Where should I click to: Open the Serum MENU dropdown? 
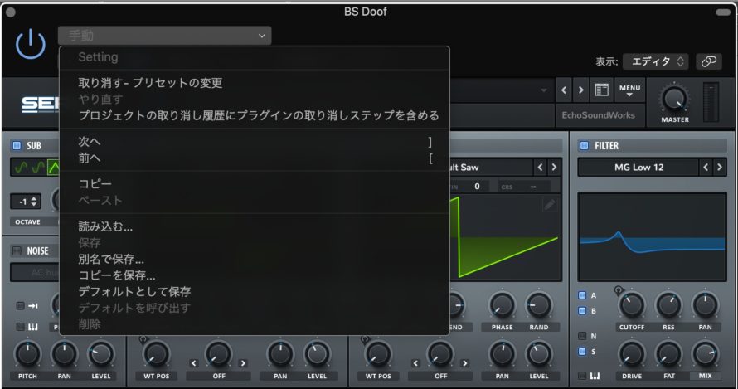point(629,90)
